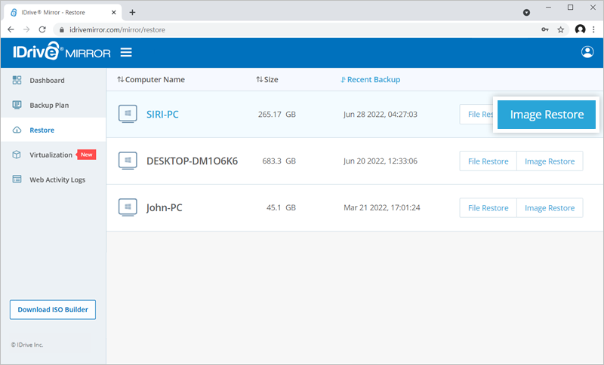
Task: Open the SIRI-PC computer link
Action: tap(162, 114)
